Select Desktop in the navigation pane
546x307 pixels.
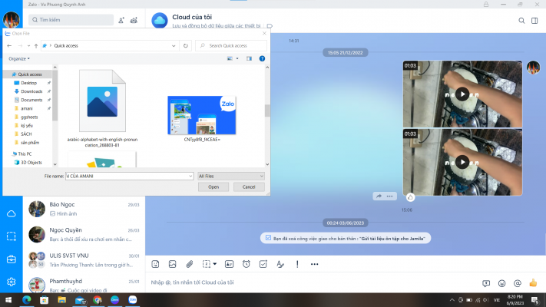click(x=28, y=83)
